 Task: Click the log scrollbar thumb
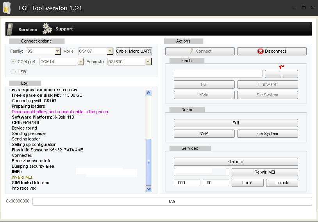[x=149, y=162]
